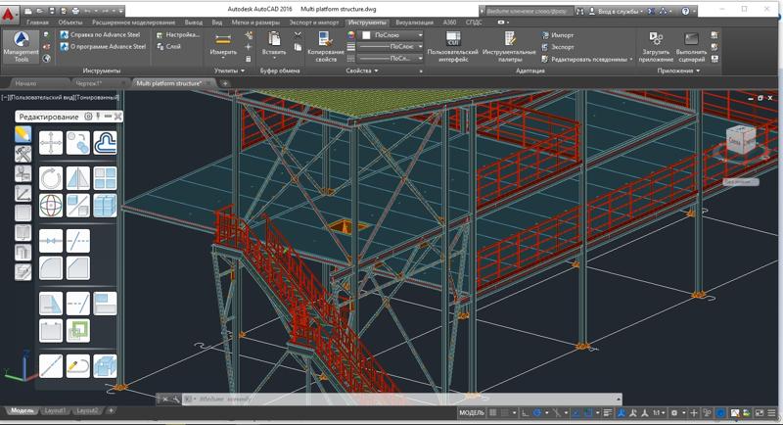The image size is (783, 425).
Task: Toggle grid display in status bar
Action: (493, 412)
